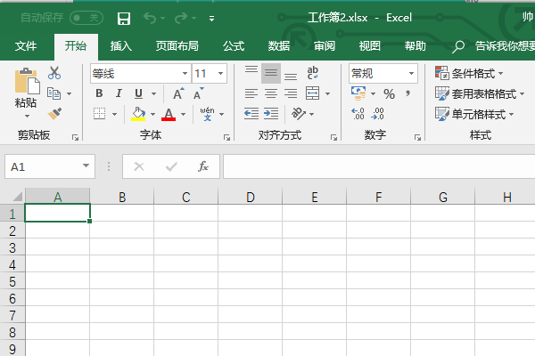Viewport: 535px width, 356px height.
Task: Expand the number format dropdown
Action: 411,74
